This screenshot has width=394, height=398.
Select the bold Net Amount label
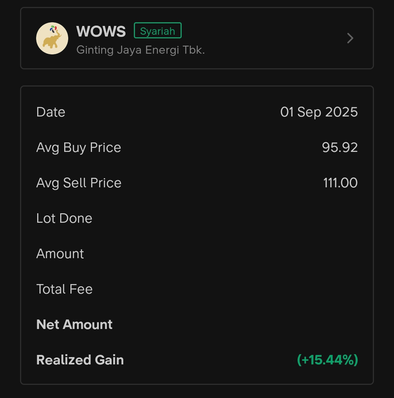coord(74,325)
